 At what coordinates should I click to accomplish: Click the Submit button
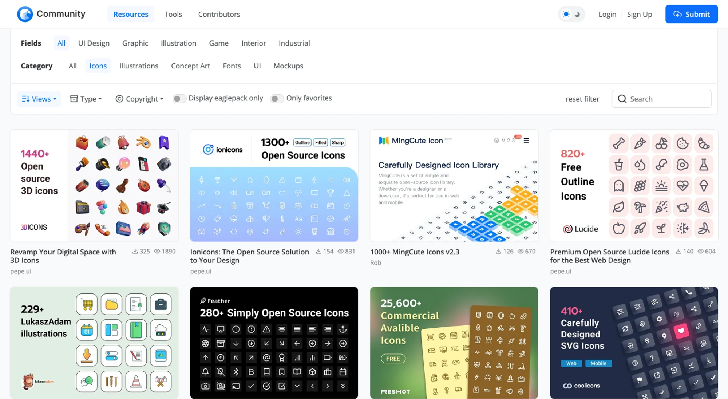tap(691, 14)
